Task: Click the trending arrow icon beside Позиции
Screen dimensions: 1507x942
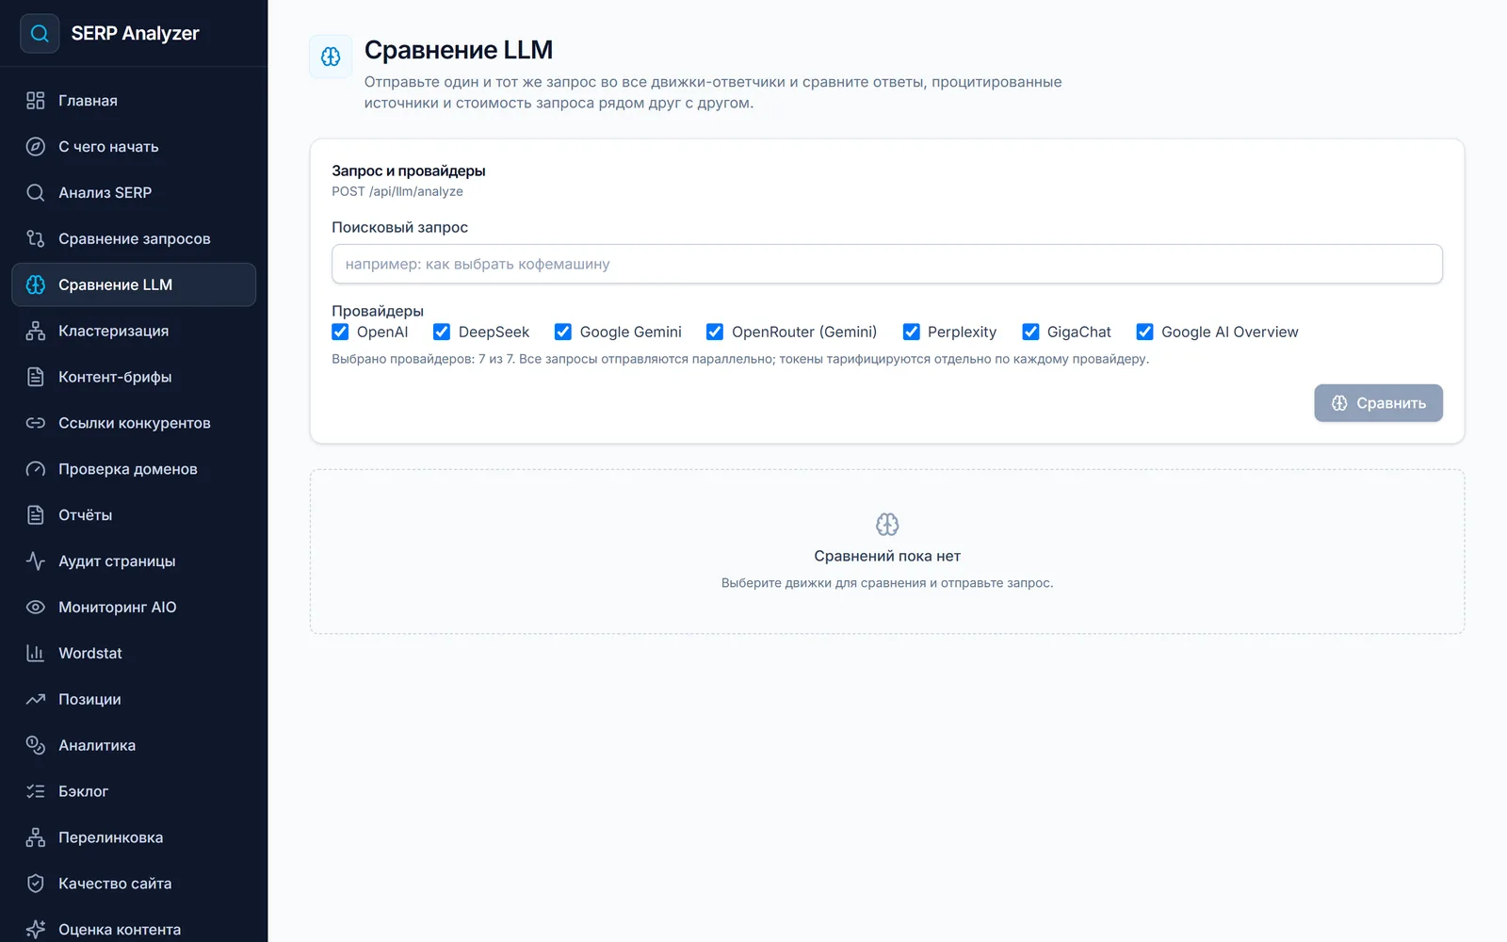Action: coord(36,700)
